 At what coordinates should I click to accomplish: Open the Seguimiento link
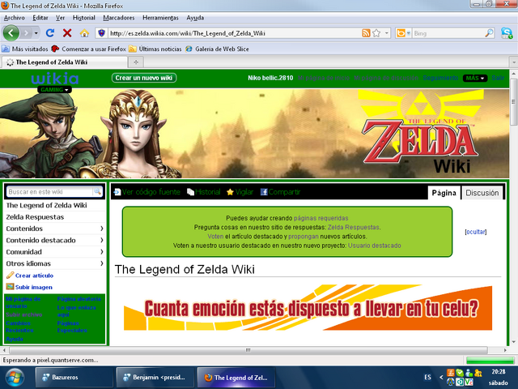440,78
